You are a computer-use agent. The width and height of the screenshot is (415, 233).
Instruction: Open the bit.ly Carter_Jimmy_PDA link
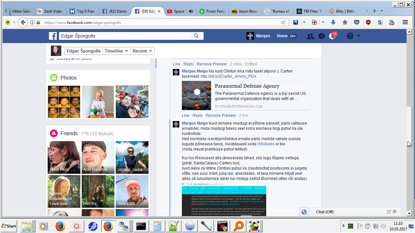pos(228,76)
